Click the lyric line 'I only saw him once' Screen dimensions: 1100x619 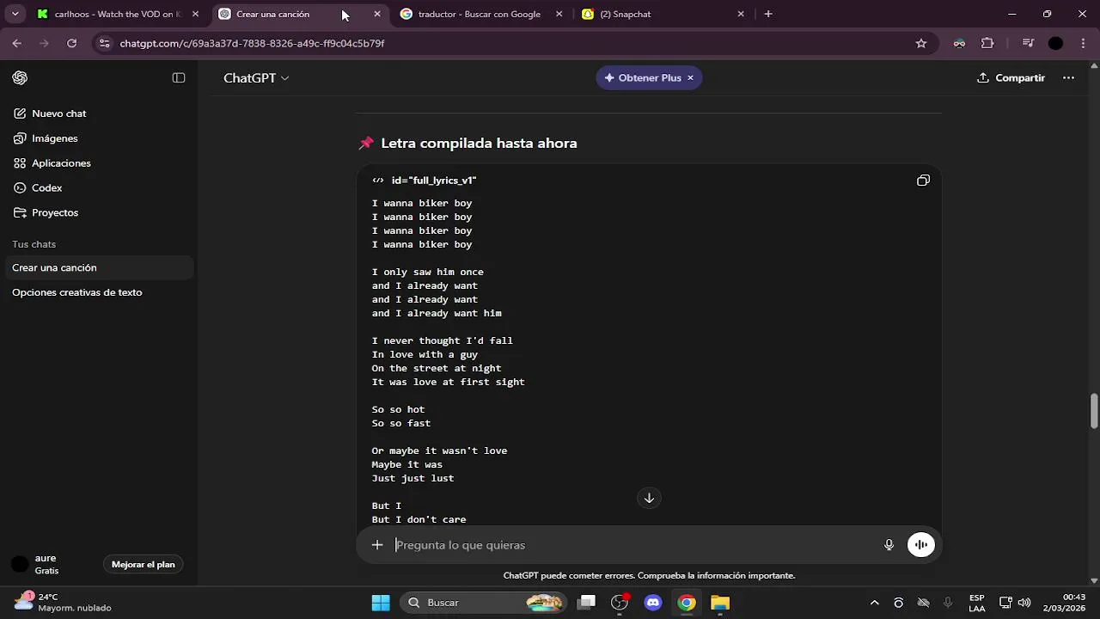(x=427, y=273)
